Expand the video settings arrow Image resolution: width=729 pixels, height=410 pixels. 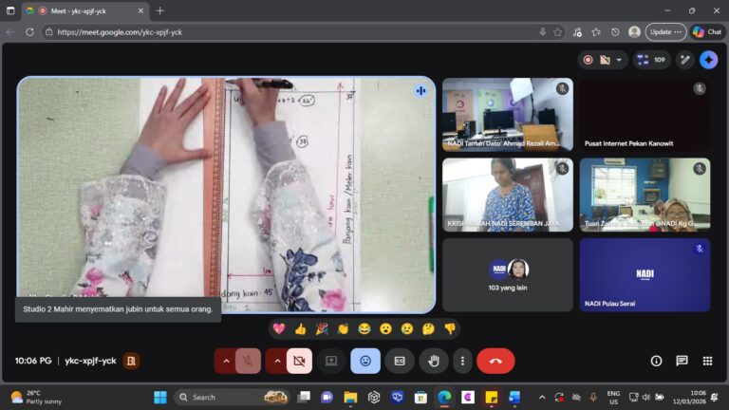277,361
